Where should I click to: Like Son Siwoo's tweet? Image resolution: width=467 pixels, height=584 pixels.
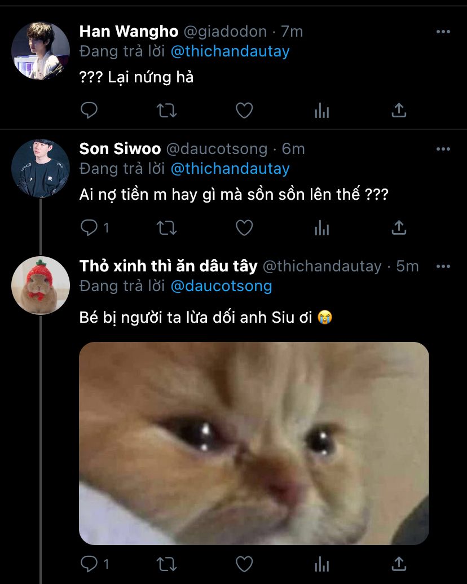tap(244, 227)
